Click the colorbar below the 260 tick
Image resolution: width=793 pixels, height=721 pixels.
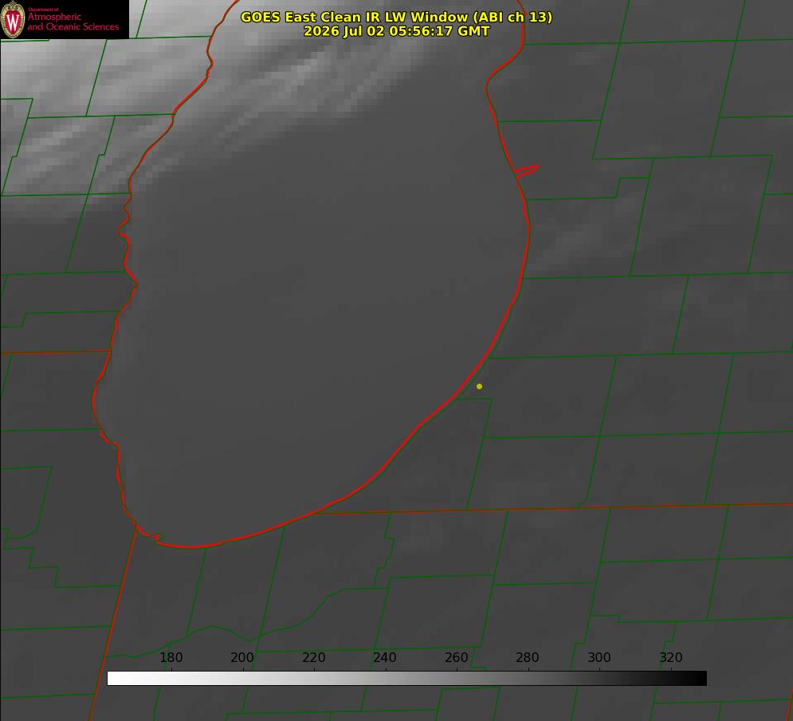(457, 679)
